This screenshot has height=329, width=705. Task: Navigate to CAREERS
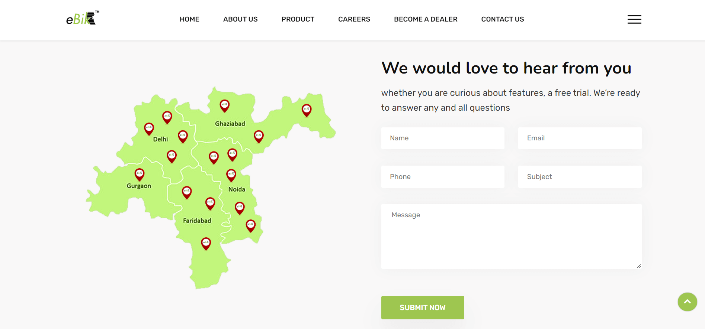click(354, 19)
